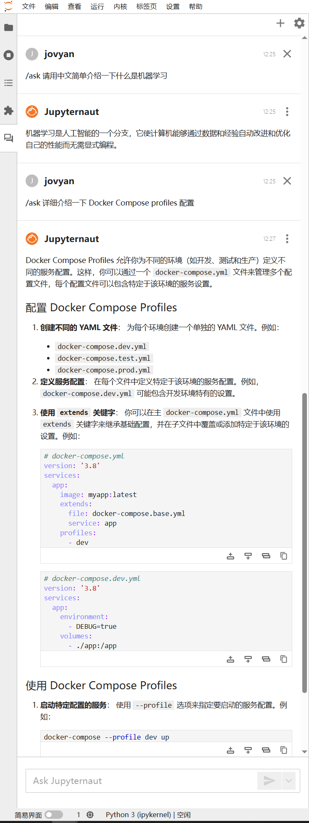Replace selection with --profile dev up command

(266, 750)
